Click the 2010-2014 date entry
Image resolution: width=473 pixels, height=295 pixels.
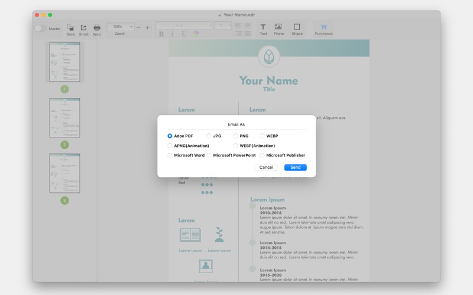pyautogui.click(x=271, y=213)
